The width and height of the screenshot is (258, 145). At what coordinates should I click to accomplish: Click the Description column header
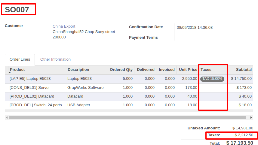click(x=78, y=70)
